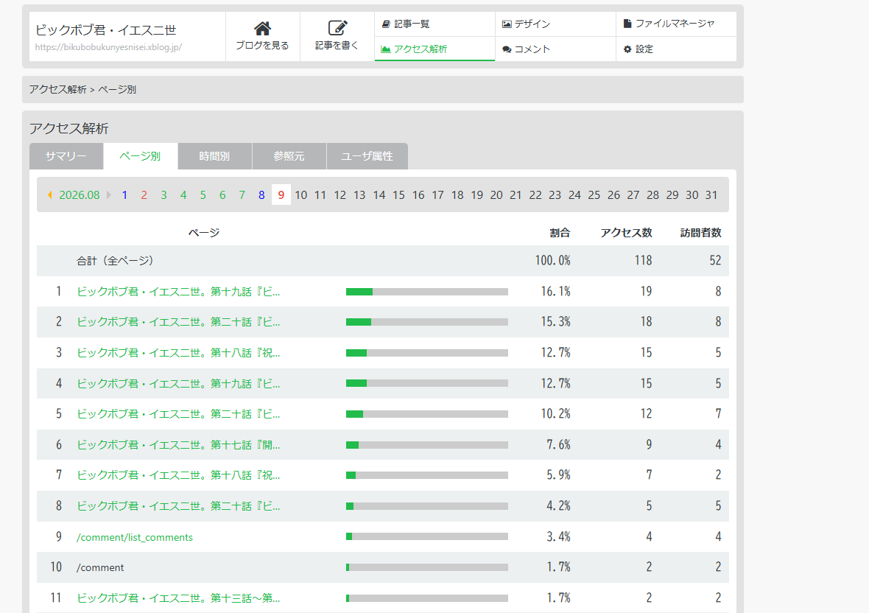Open rank 11 article link 第十三話
The width and height of the screenshot is (869, 613).
[178, 598]
